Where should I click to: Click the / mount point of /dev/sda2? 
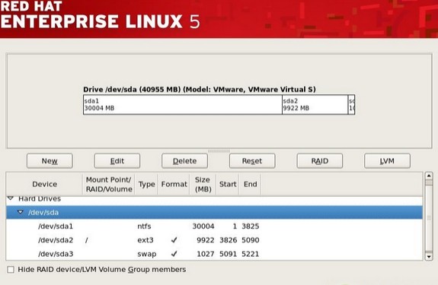click(x=87, y=240)
